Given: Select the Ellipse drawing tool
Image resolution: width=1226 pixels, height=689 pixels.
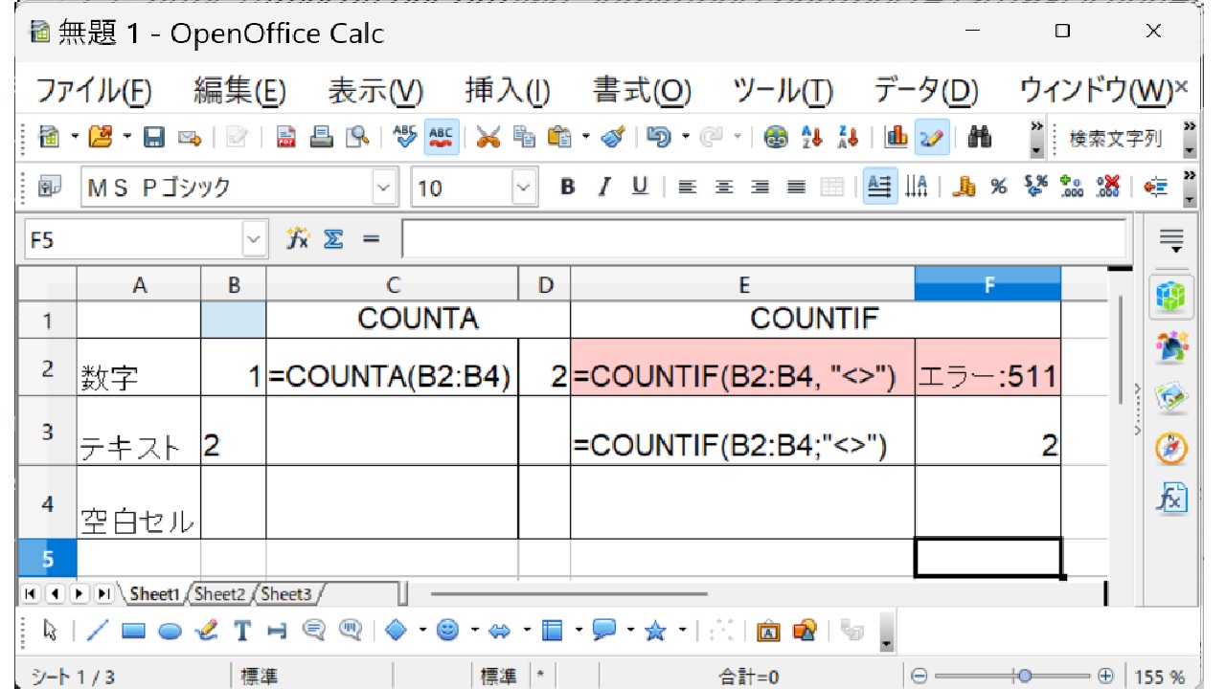Looking at the screenshot, I should pos(170,631).
